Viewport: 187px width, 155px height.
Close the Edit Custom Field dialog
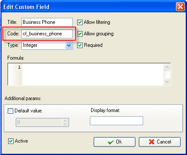[180, 7]
